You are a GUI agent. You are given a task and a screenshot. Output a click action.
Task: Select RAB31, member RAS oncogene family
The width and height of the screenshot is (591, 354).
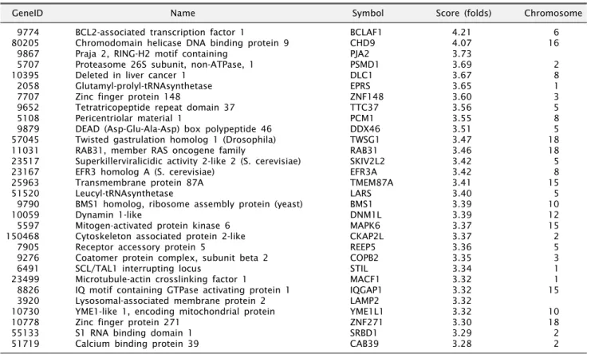[160, 151]
